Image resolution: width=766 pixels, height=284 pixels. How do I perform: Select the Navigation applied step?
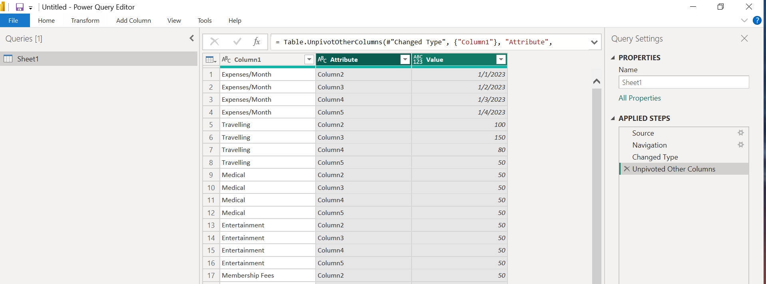coord(649,145)
